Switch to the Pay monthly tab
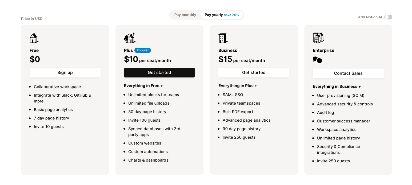This screenshot has height=185, width=412. 185,15
